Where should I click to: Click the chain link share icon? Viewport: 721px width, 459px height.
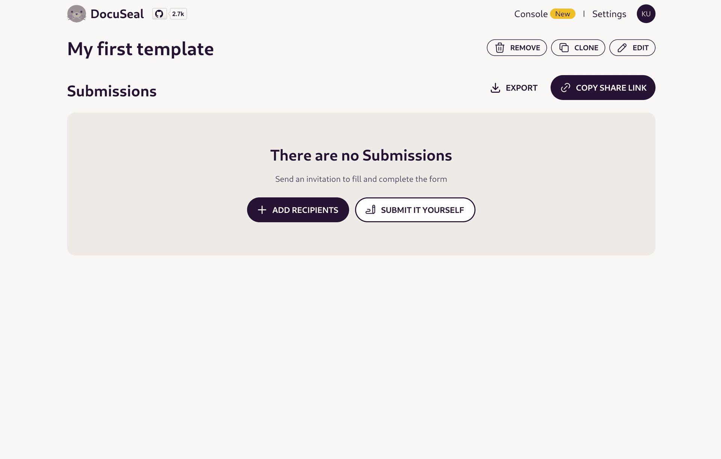pos(566,88)
